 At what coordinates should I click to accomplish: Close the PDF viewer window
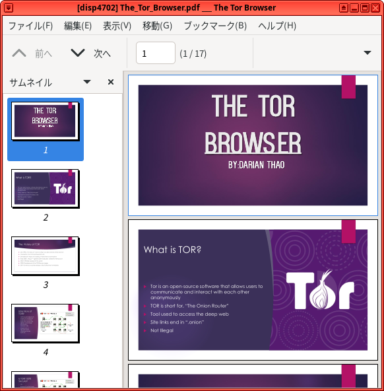click(375, 8)
